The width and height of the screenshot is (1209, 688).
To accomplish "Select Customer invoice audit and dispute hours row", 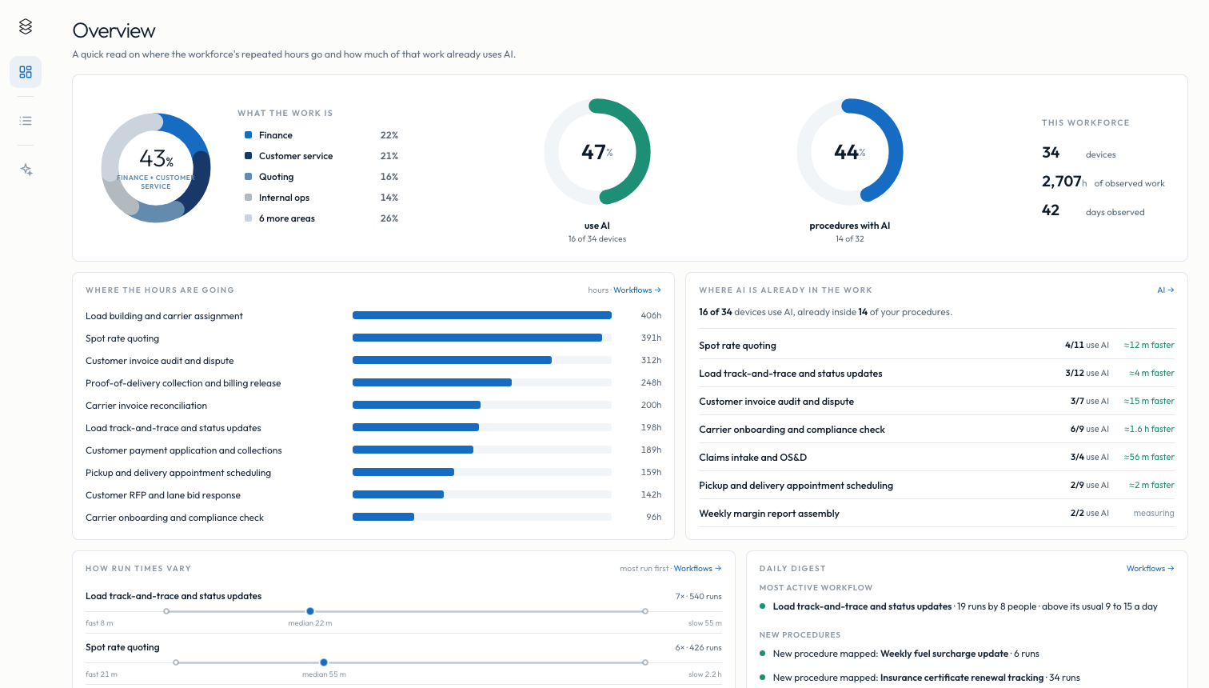I will [373, 361].
